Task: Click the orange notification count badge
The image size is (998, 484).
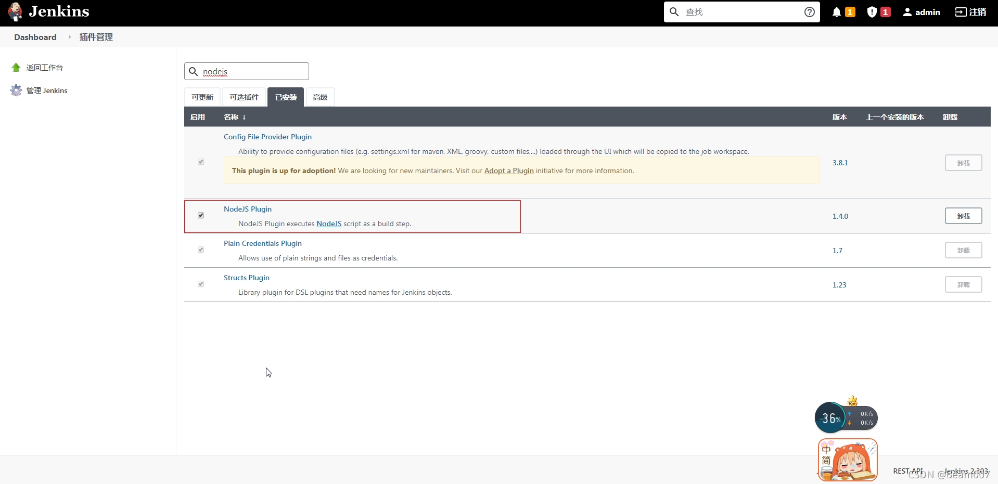Action: (x=850, y=12)
